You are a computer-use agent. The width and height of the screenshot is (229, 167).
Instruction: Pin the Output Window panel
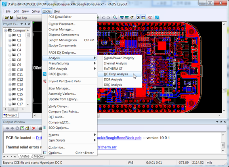(x=221, y=122)
